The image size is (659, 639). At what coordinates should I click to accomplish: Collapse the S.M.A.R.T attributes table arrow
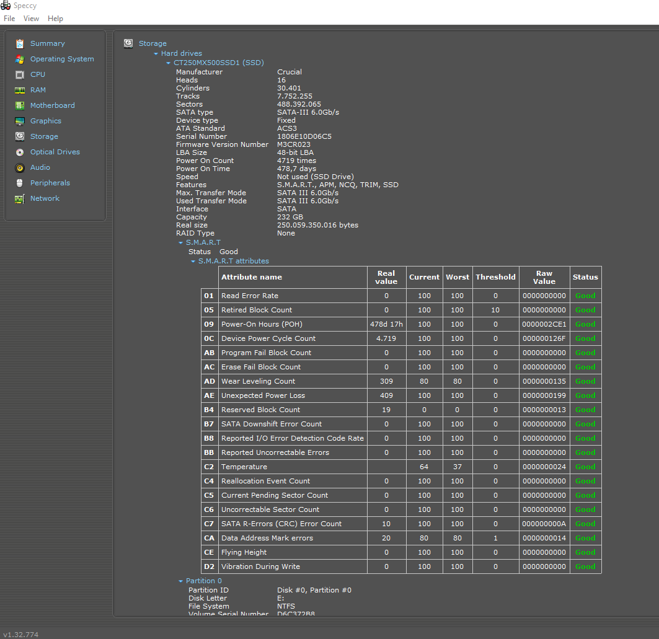pos(193,262)
